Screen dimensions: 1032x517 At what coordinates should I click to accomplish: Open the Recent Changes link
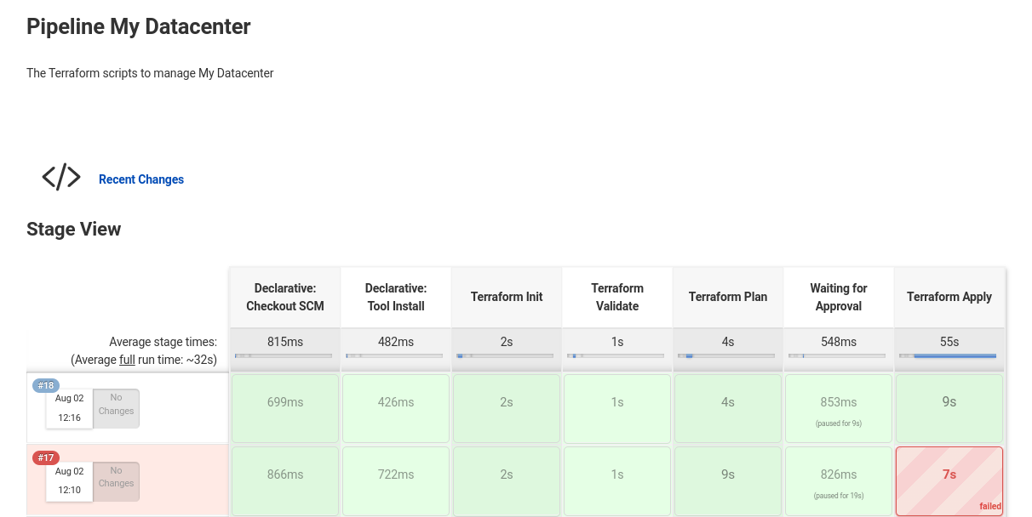click(x=140, y=179)
